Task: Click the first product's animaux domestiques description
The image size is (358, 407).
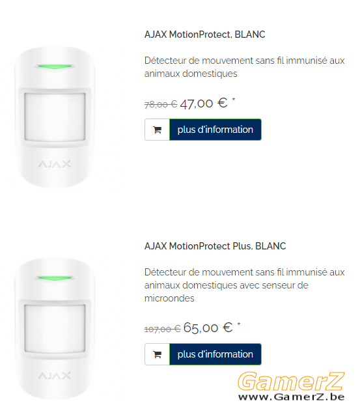Action: (x=244, y=67)
